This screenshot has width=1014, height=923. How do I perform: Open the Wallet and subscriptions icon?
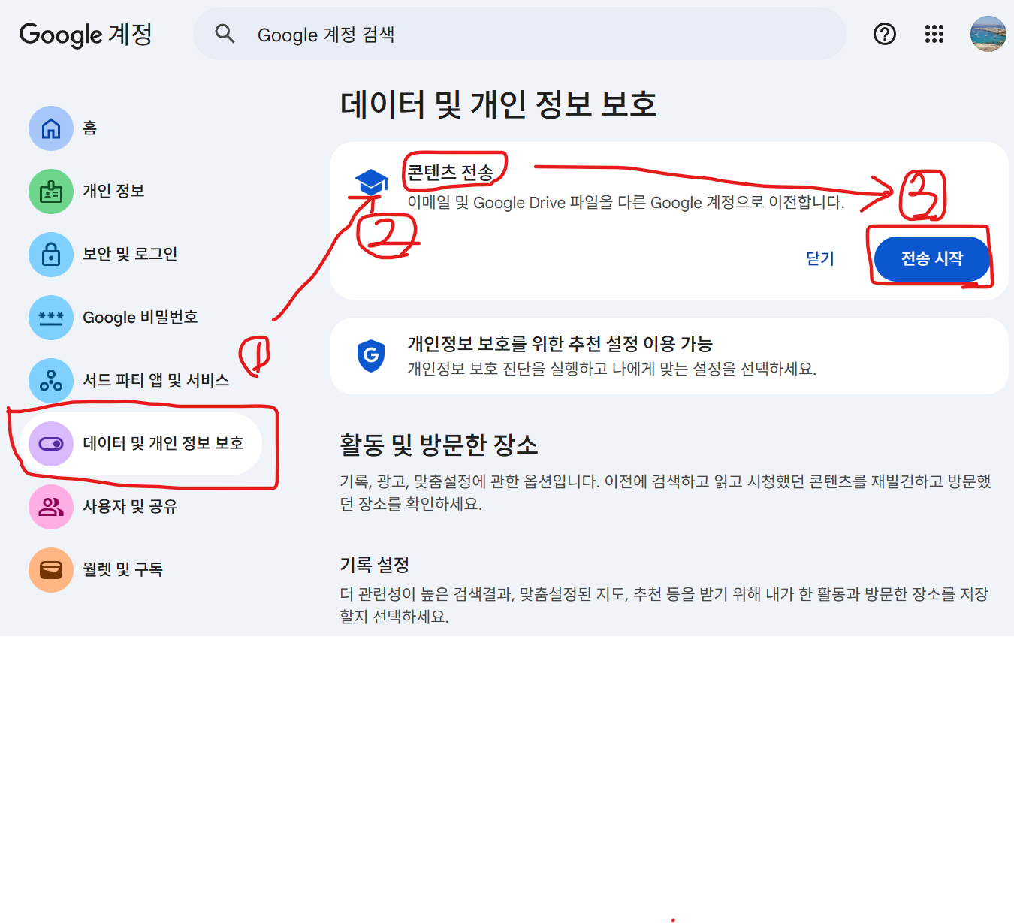(x=51, y=570)
